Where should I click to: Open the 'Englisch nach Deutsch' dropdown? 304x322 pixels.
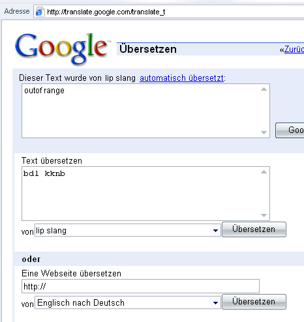(x=128, y=302)
